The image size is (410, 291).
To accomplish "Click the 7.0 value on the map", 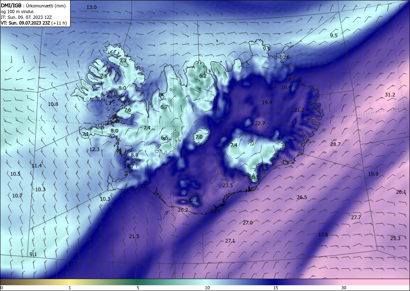I will [x=199, y=137].
